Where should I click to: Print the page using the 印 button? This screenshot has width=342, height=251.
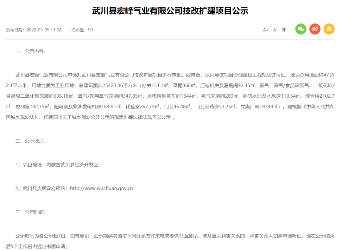tap(284, 30)
